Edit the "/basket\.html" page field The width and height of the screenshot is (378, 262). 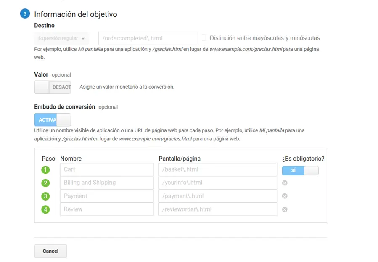pos(218,169)
